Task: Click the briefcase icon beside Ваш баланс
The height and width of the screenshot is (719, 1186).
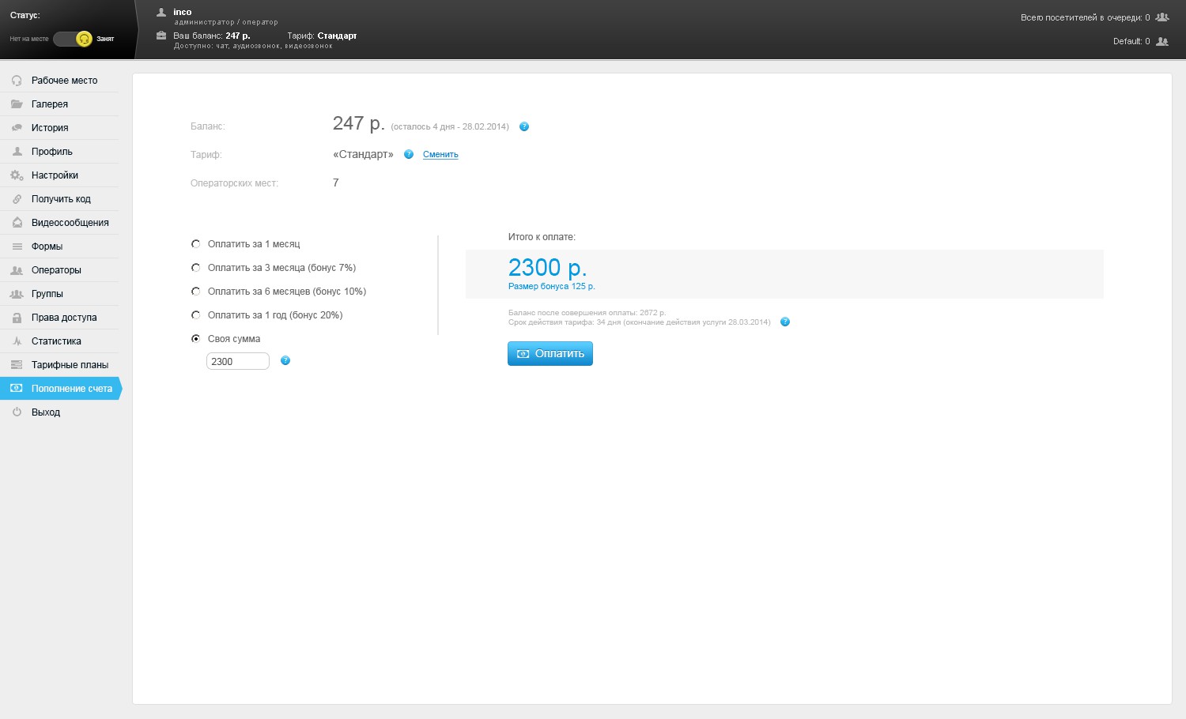Action: point(161,36)
